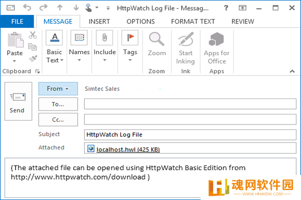Switch to the OPTIONS tab
This screenshot has width=301, height=200.
(x=140, y=21)
